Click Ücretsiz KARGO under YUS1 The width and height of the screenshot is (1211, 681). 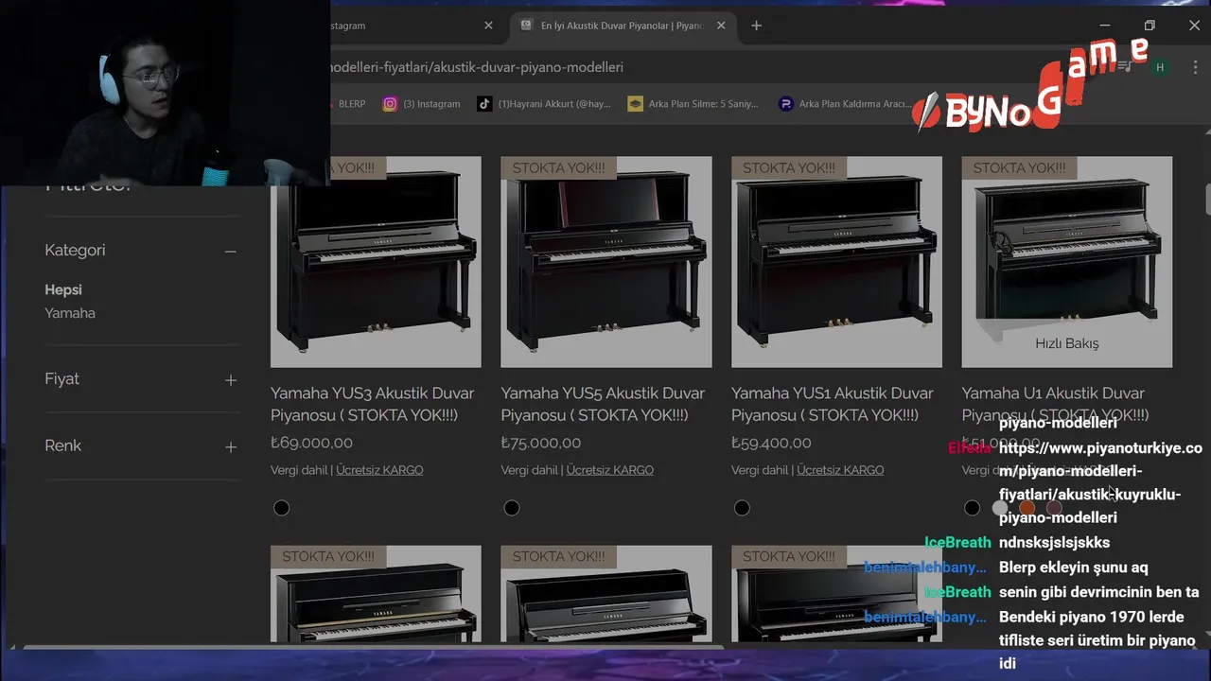click(840, 470)
